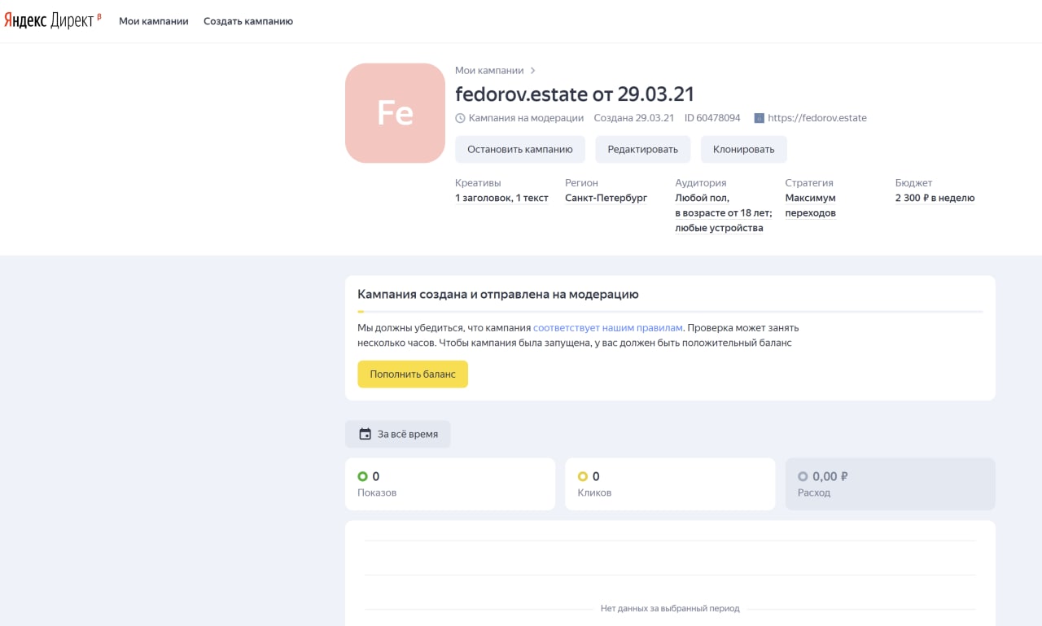Open the "1 заголовок, 1 текст" creatives setting

tap(501, 198)
